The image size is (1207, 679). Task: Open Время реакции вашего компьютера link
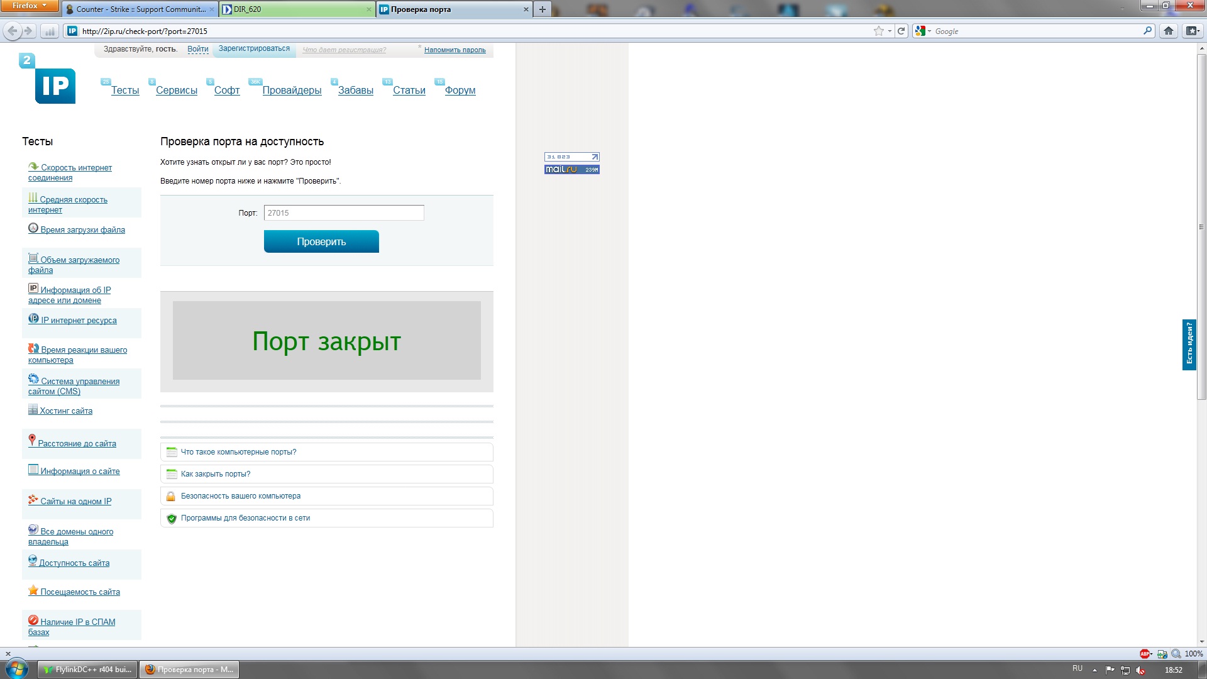(x=77, y=355)
